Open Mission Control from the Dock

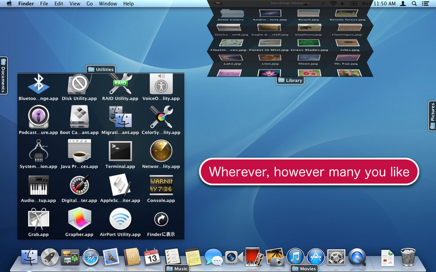pos(70,257)
